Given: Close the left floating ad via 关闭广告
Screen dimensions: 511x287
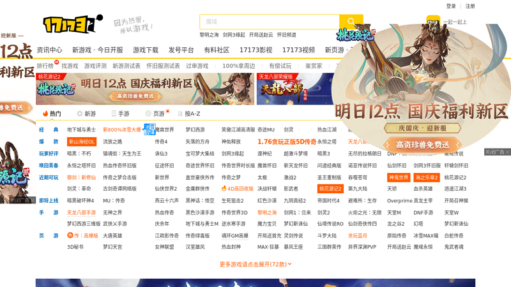Looking at the screenshot, I should click(22, 200).
